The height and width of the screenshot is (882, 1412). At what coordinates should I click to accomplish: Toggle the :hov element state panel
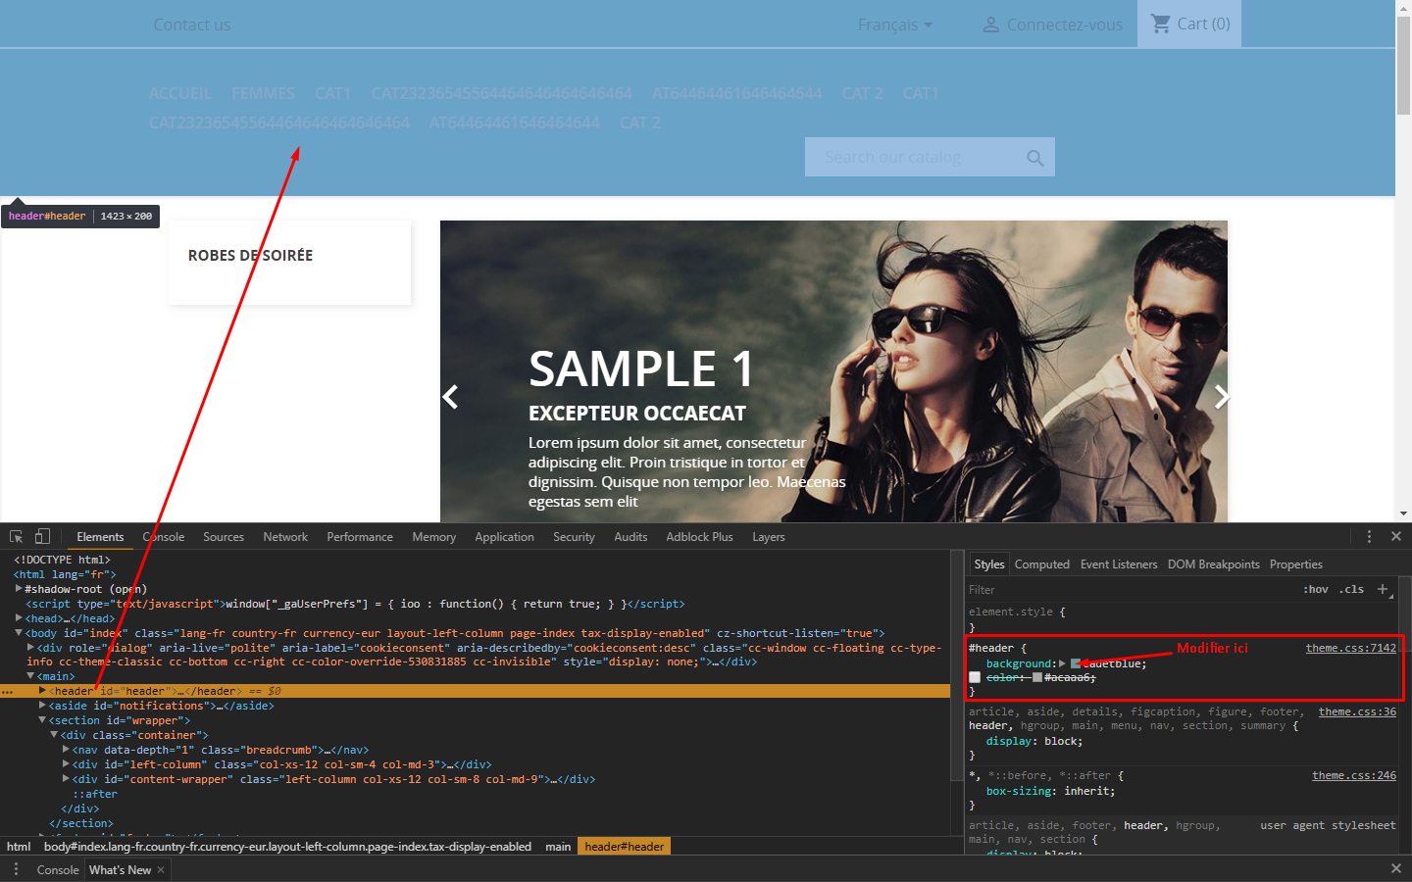point(1315,589)
